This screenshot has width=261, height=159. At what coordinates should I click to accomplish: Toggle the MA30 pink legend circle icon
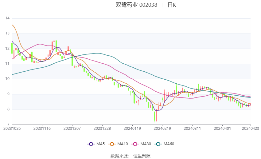pyautogui.click(x=135, y=144)
